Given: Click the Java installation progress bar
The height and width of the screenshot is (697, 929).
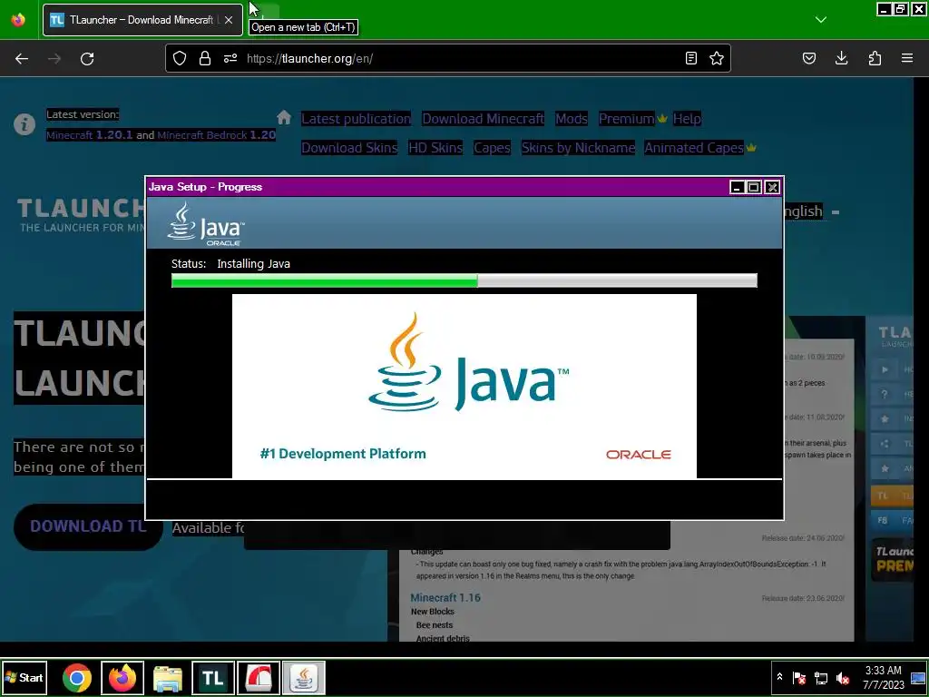Looking at the screenshot, I should 464,280.
